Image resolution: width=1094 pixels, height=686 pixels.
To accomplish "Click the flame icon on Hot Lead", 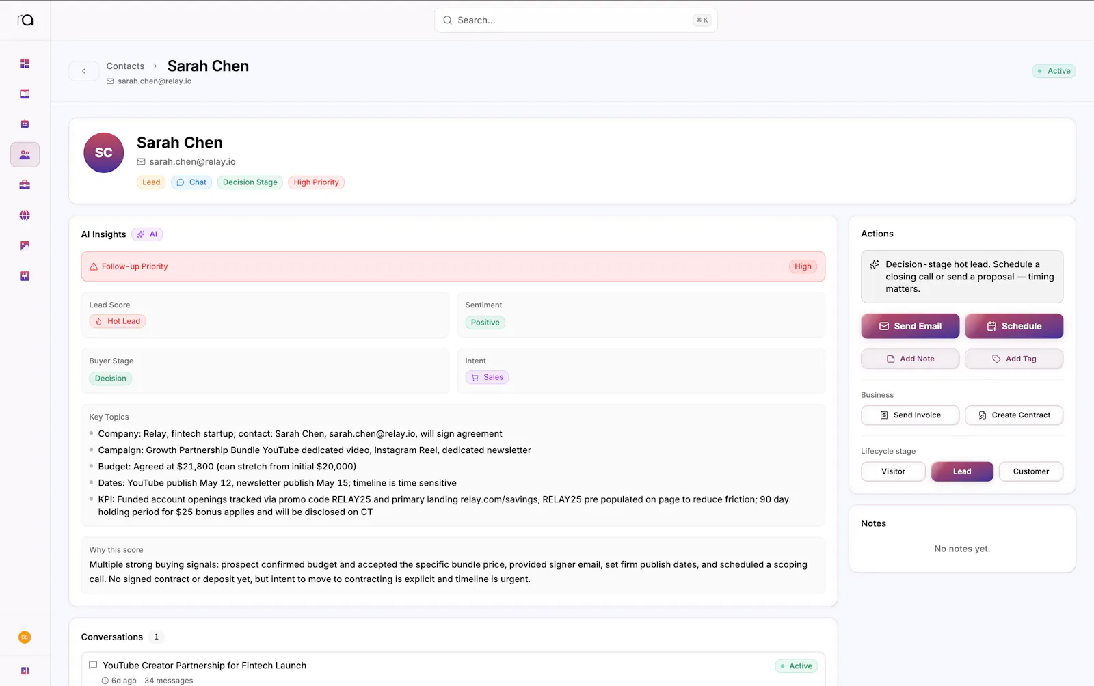I will (x=99, y=321).
